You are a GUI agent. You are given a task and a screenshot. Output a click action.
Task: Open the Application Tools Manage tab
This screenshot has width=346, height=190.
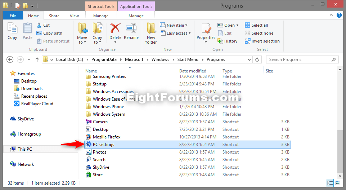click(x=136, y=16)
